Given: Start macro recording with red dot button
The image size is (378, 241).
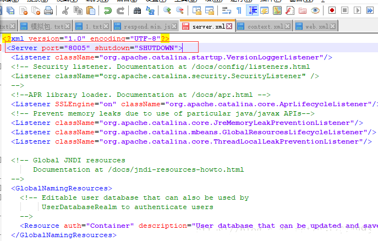Looking at the screenshot, I should (x=332, y=10).
